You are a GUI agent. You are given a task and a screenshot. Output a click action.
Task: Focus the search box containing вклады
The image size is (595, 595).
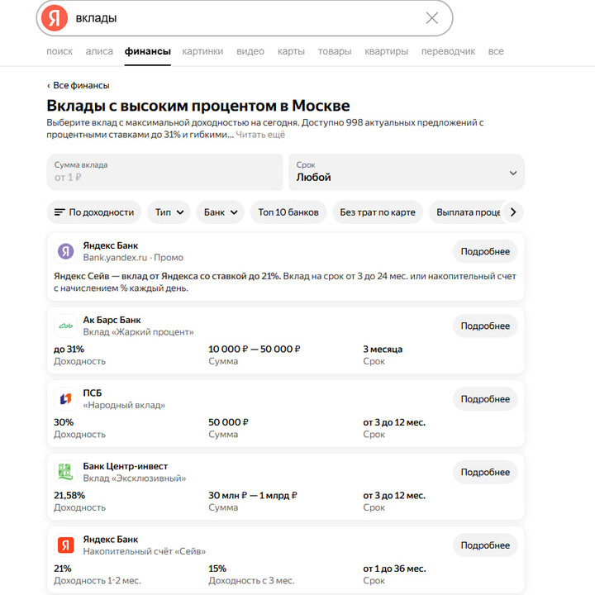pyautogui.click(x=245, y=18)
